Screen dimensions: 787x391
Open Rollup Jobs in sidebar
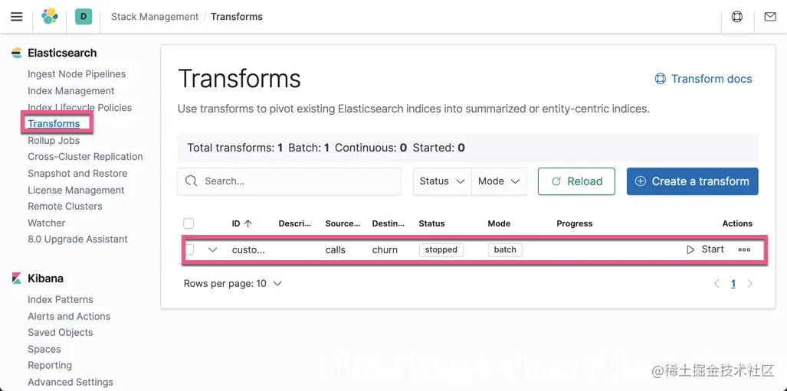(x=54, y=140)
